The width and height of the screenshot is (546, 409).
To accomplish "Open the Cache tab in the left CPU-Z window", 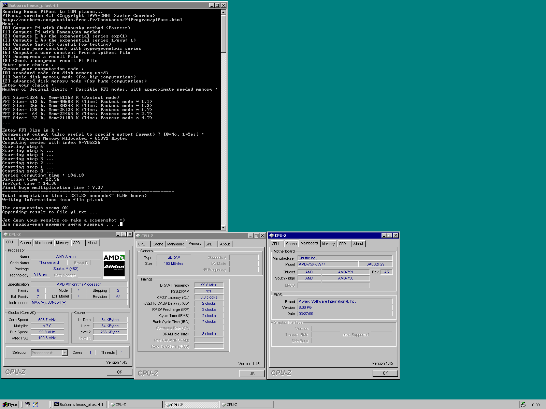I will pos(25,243).
